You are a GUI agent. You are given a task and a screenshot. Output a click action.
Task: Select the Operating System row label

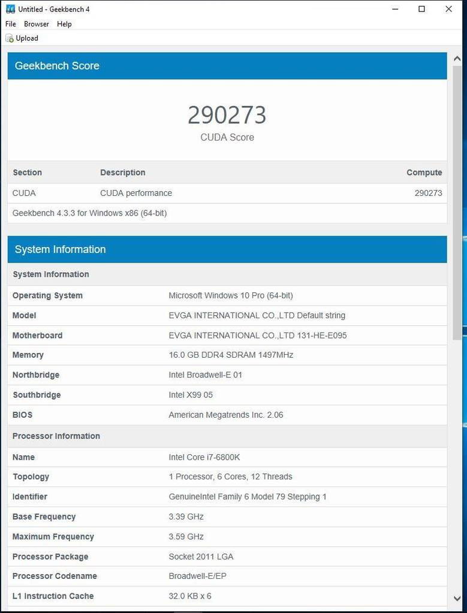click(47, 295)
